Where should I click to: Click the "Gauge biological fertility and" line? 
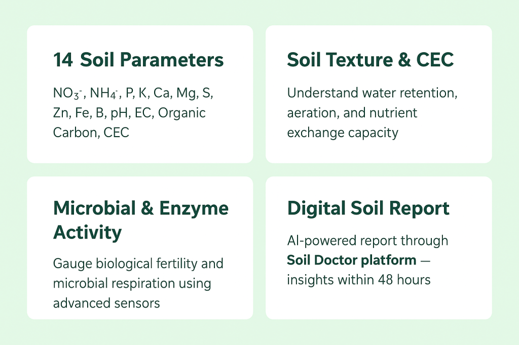point(138,264)
